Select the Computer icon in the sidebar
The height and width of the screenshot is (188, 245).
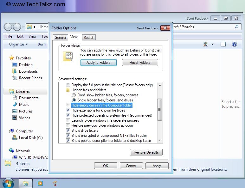[11, 131]
